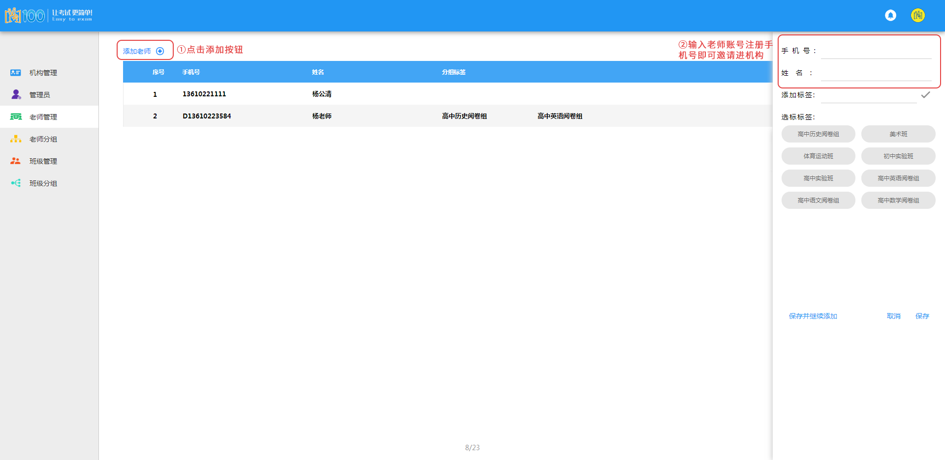Viewport: 945px width, 460px height.
Task: Click 保存并继续添加 link
Action: pyautogui.click(x=813, y=316)
